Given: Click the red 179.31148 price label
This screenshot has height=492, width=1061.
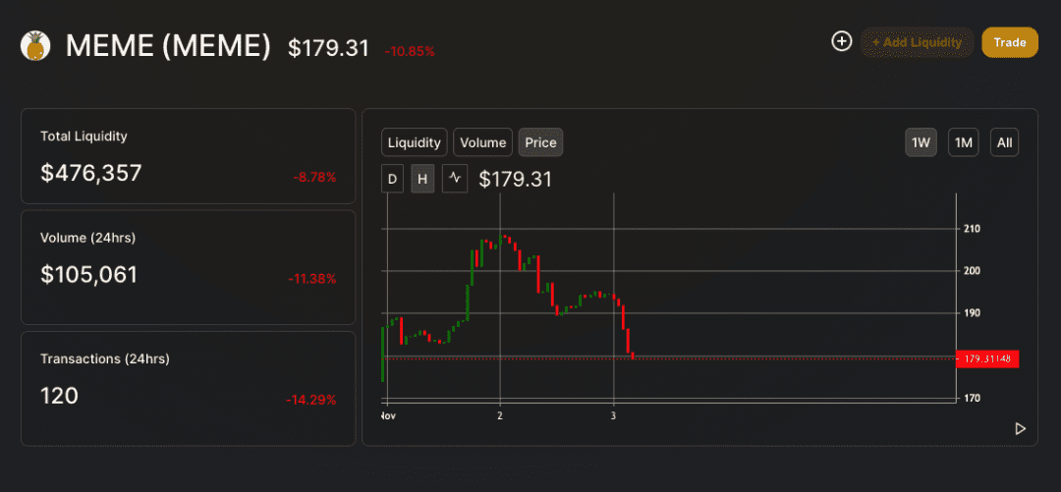Looking at the screenshot, I should 986,359.
